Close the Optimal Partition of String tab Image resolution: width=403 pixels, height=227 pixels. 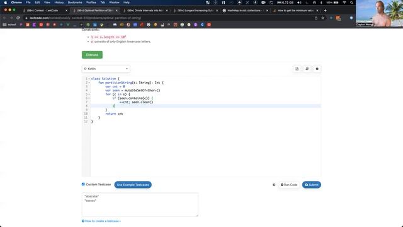tap(116, 11)
